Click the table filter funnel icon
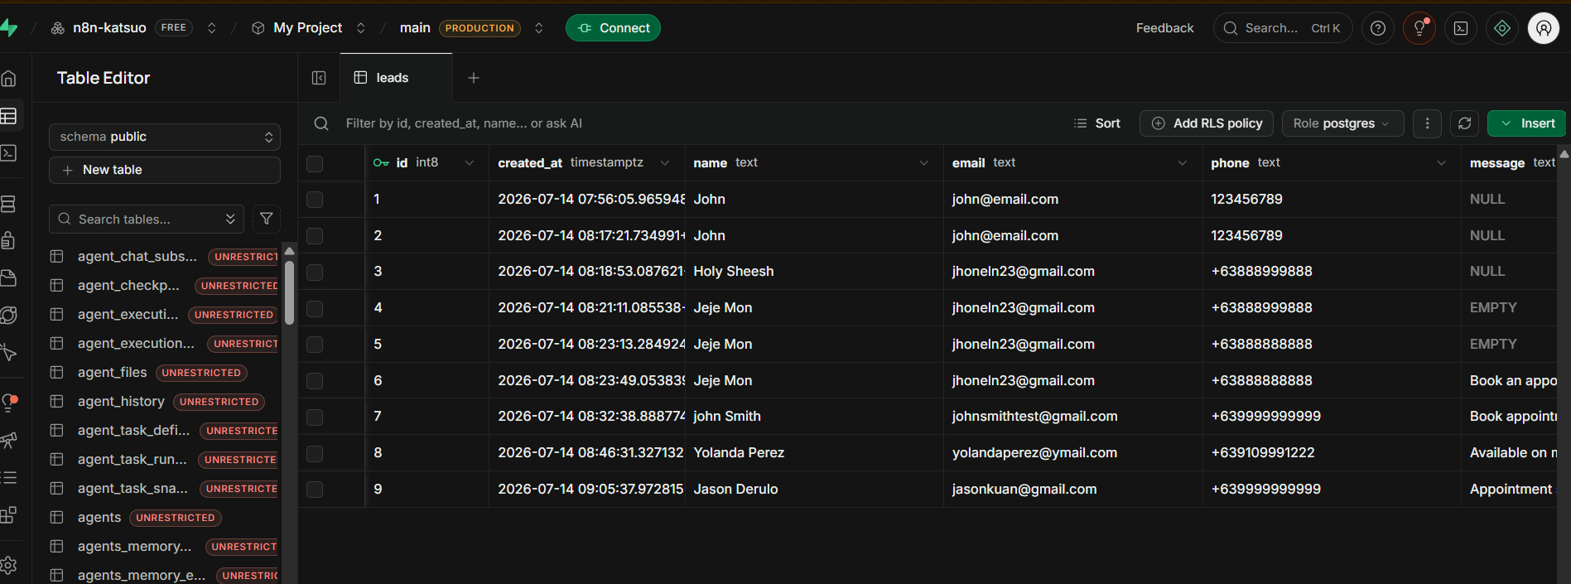Viewport: 1571px width, 584px height. (x=267, y=219)
